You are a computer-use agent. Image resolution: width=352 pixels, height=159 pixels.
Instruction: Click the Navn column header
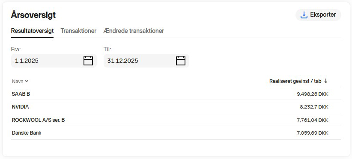coord(18,81)
